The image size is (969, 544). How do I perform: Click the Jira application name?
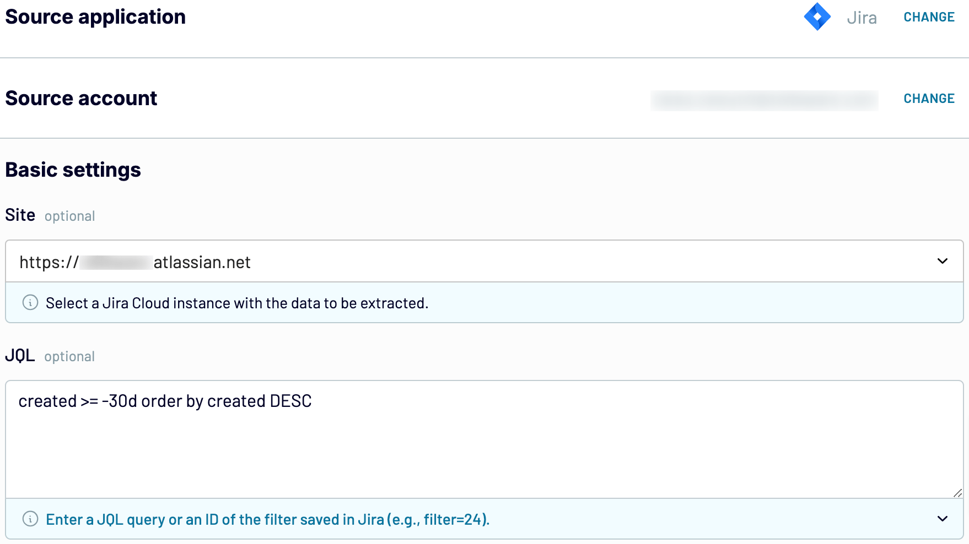(862, 18)
